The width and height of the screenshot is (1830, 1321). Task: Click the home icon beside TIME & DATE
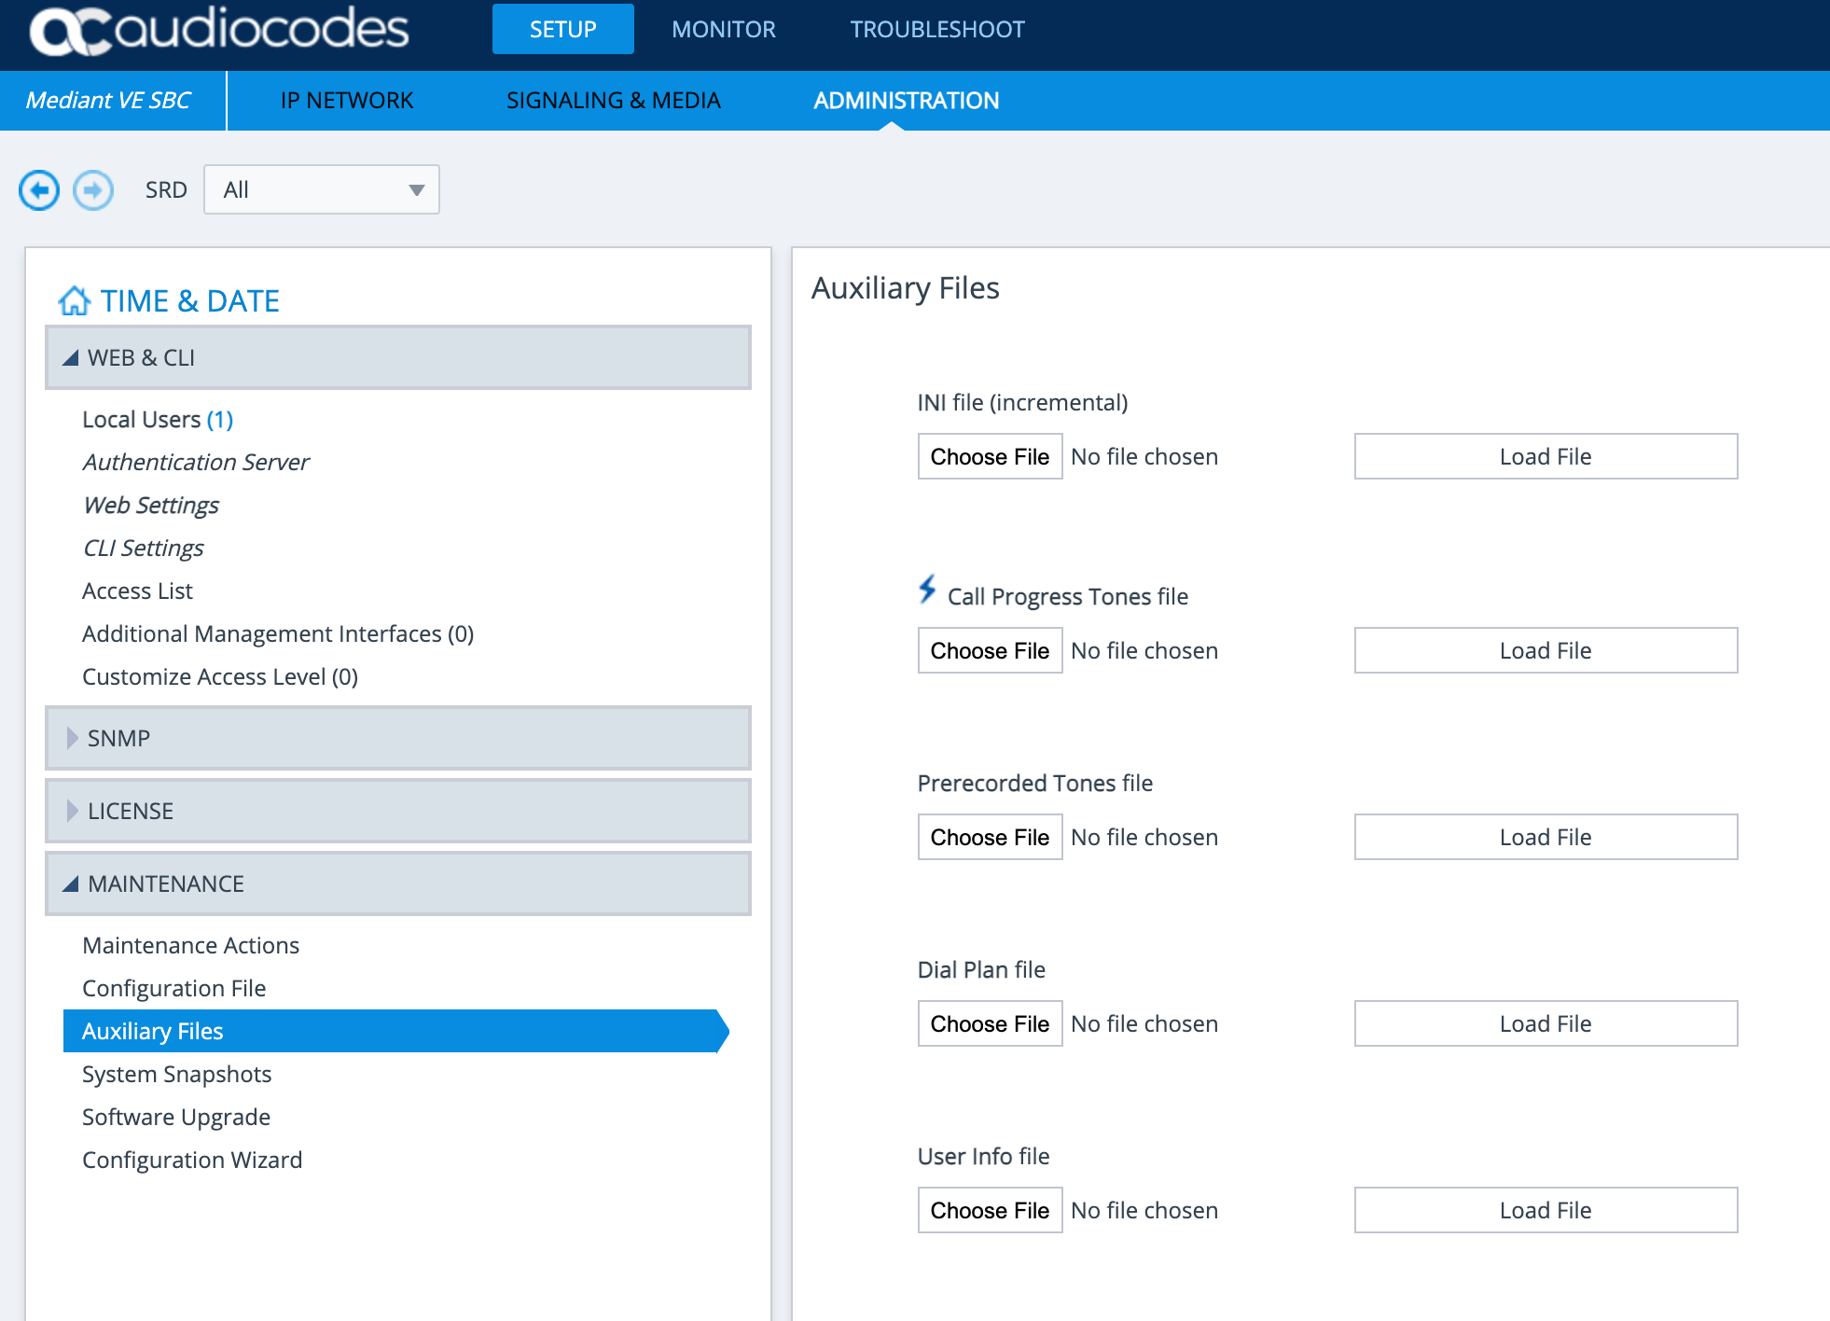click(x=75, y=301)
